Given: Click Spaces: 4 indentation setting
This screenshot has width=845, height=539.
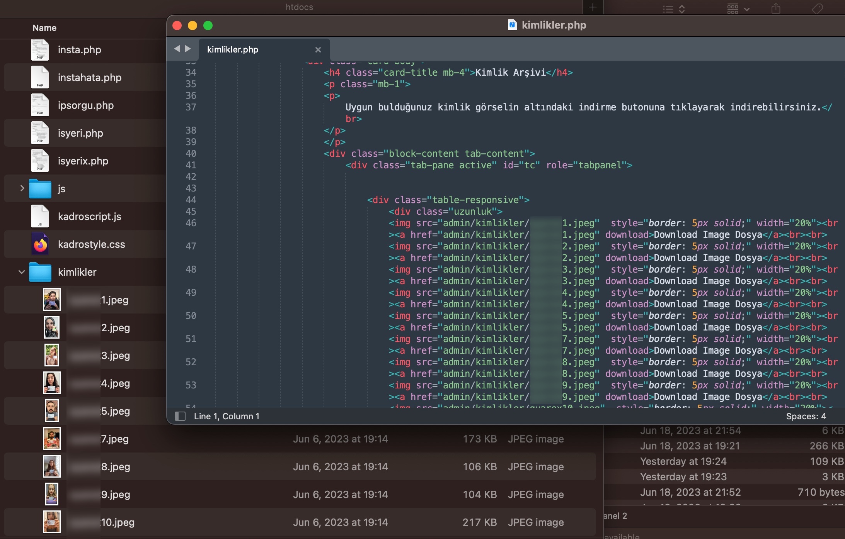Looking at the screenshot, I should click(806, 416).
